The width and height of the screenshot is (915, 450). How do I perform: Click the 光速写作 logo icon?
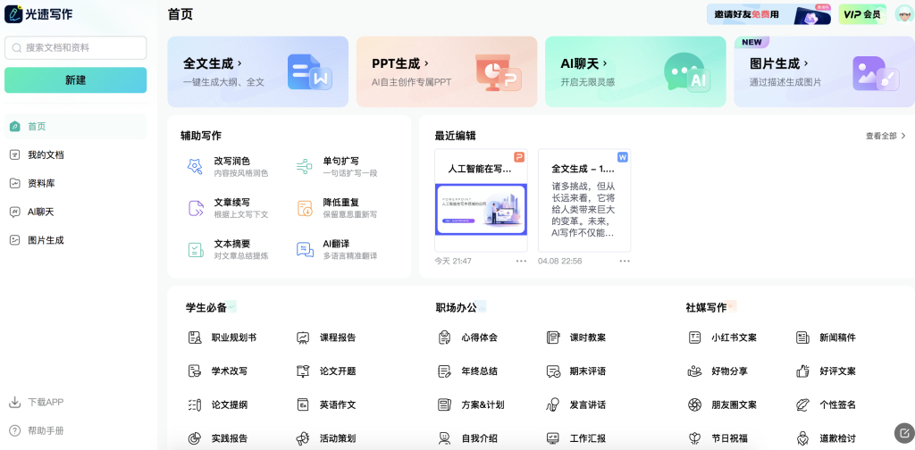(13, 14)
